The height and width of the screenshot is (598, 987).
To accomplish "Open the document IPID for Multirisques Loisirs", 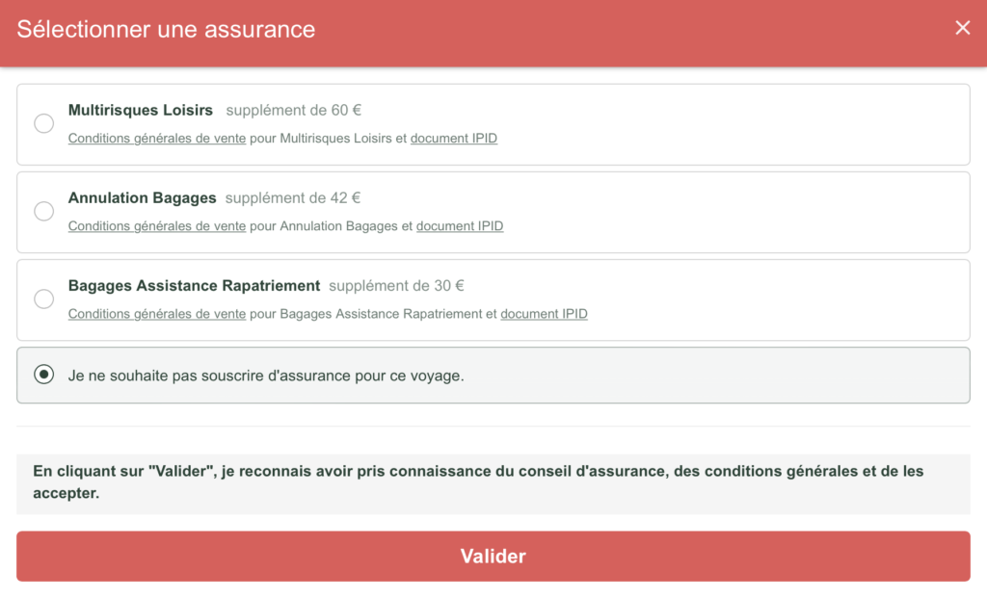I will coord(453,139).
